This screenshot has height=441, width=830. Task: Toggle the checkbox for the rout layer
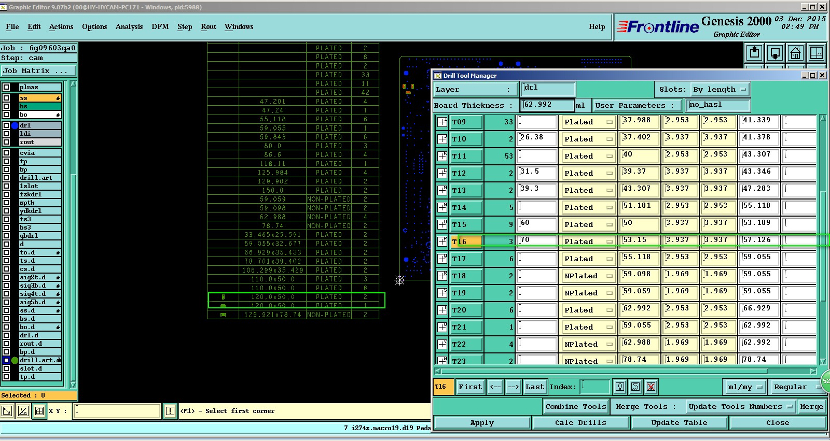[x=6, y=142]
